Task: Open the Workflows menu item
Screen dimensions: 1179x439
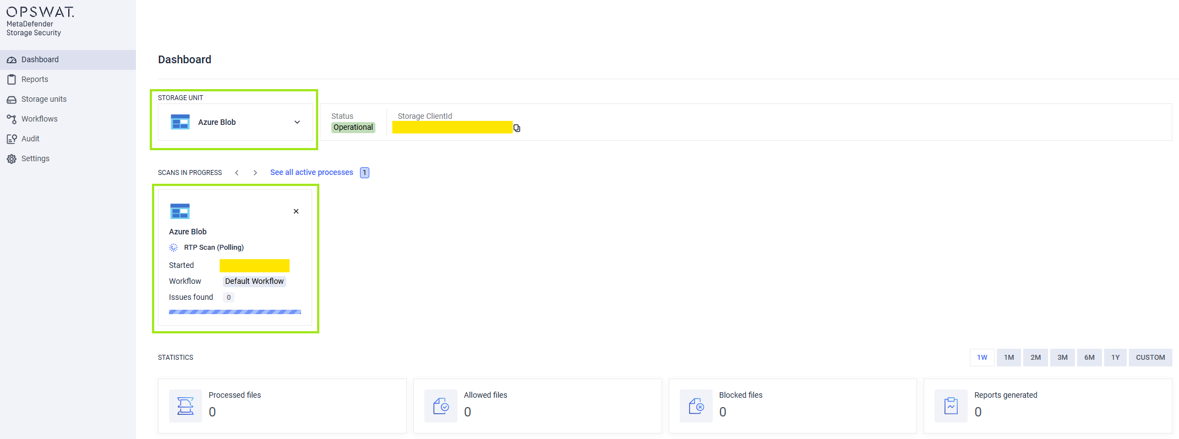Action: 68,119
